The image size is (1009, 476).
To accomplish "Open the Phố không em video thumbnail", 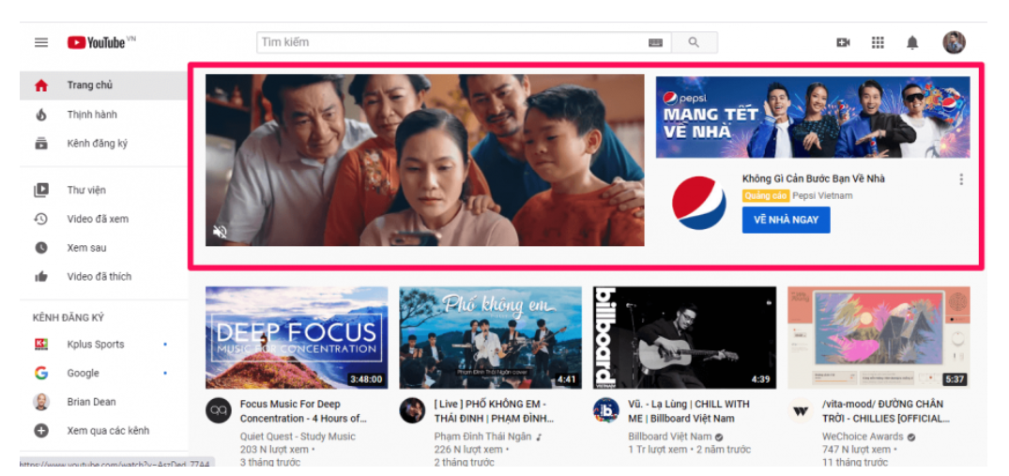I will pyautogui.click(x=490, y=338).
